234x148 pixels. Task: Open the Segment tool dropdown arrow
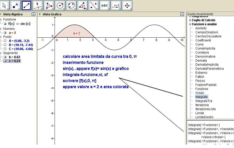[x=30, y=9]
